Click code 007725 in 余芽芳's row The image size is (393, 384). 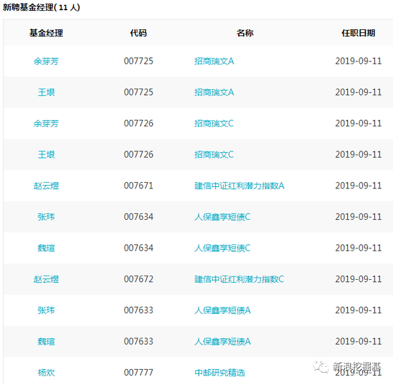point(139,61)
